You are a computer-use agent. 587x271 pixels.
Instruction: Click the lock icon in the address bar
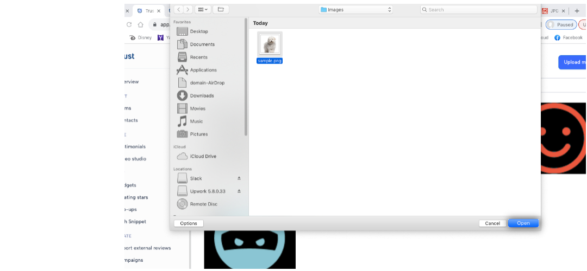tap(155, 24)
